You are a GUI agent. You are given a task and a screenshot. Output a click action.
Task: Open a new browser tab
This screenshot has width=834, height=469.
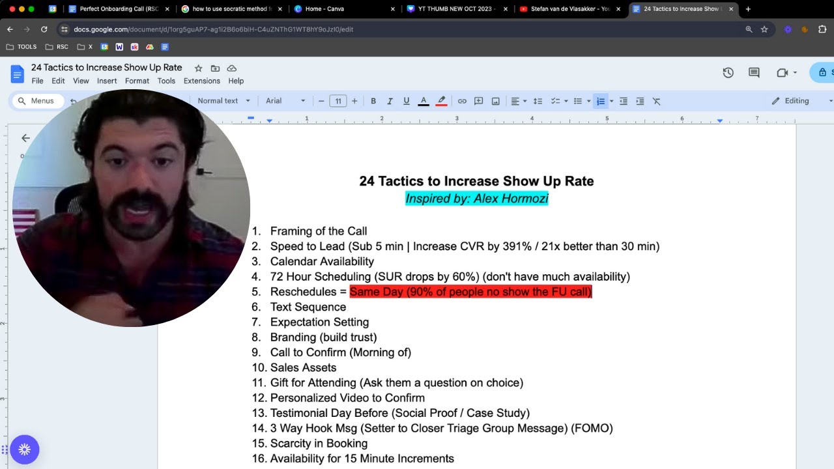[748, 9]
